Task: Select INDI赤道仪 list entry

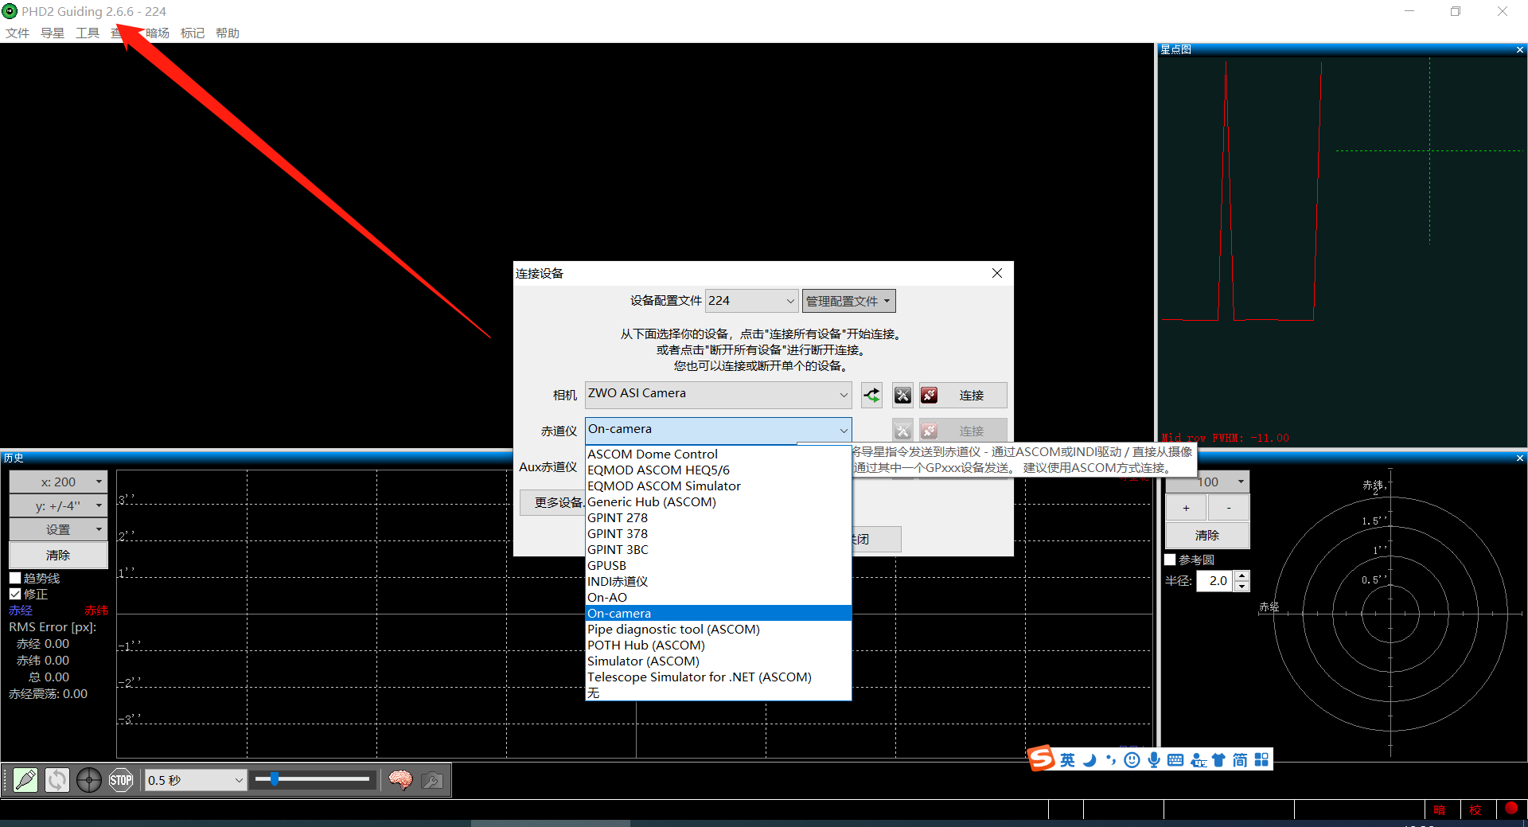Action: (718, 582)
